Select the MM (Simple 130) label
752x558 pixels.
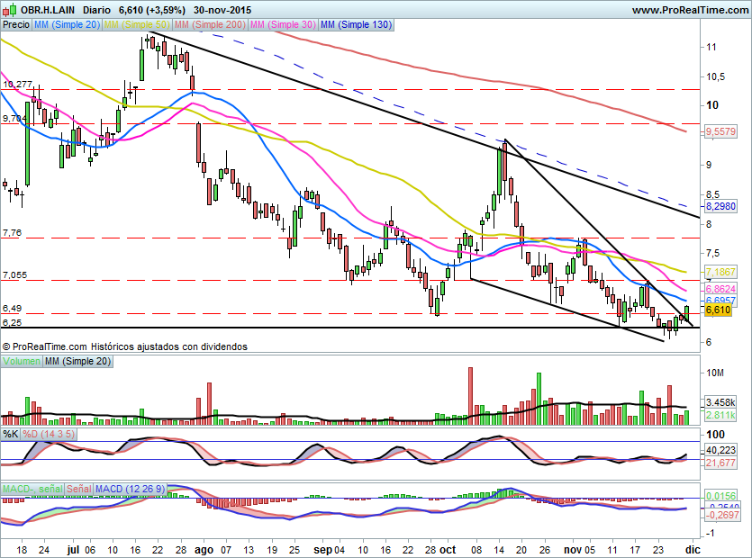click(x=357, y=24)
